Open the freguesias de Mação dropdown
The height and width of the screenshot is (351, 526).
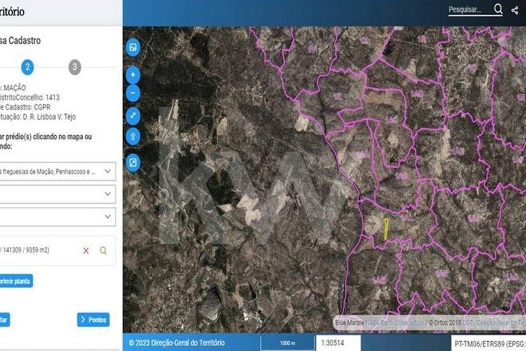57,171
